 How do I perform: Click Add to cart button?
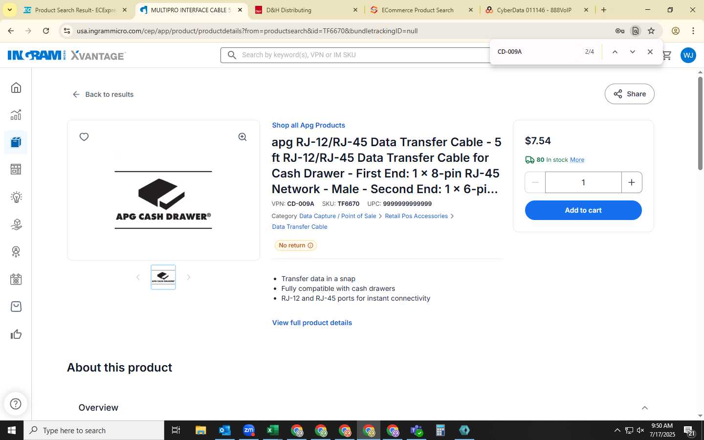[x=583, y=210]
